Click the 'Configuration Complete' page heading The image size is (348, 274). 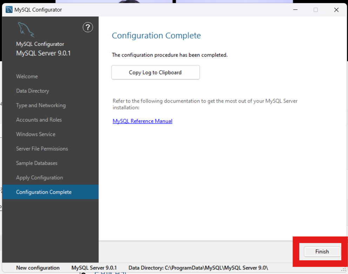click(156, 35)
